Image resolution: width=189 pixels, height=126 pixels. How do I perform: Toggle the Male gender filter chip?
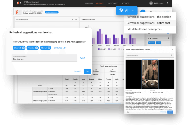[159, 43]
